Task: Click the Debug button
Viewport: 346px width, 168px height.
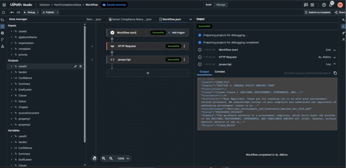Action: 29,12
